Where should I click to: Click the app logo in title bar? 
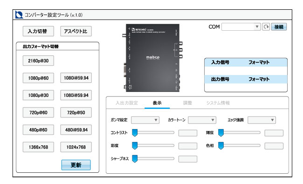coord(19,15)
